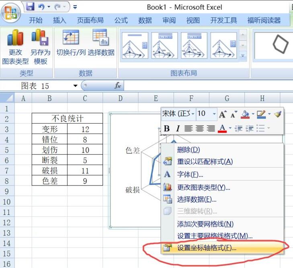Click the Save icon in quick access toolbar
The width and height of the screenshot is (293, 268).
tap(30, 7)
